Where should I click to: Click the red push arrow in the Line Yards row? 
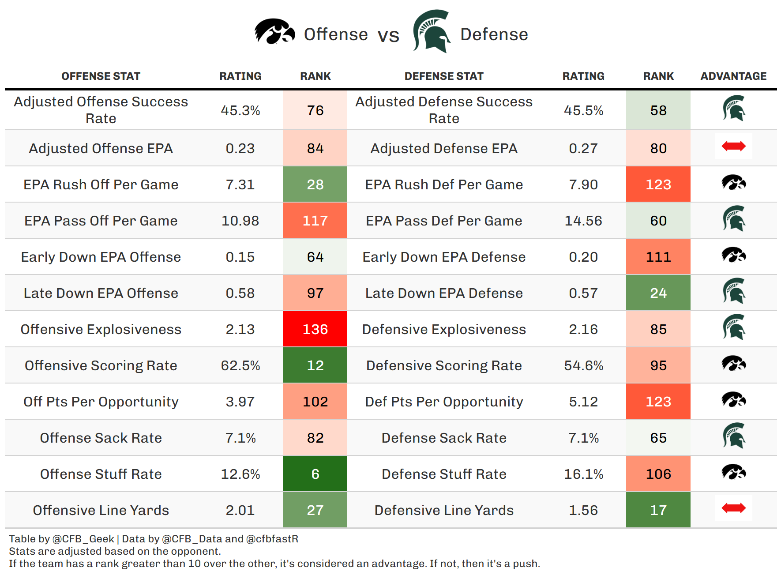tap(733, 508)
